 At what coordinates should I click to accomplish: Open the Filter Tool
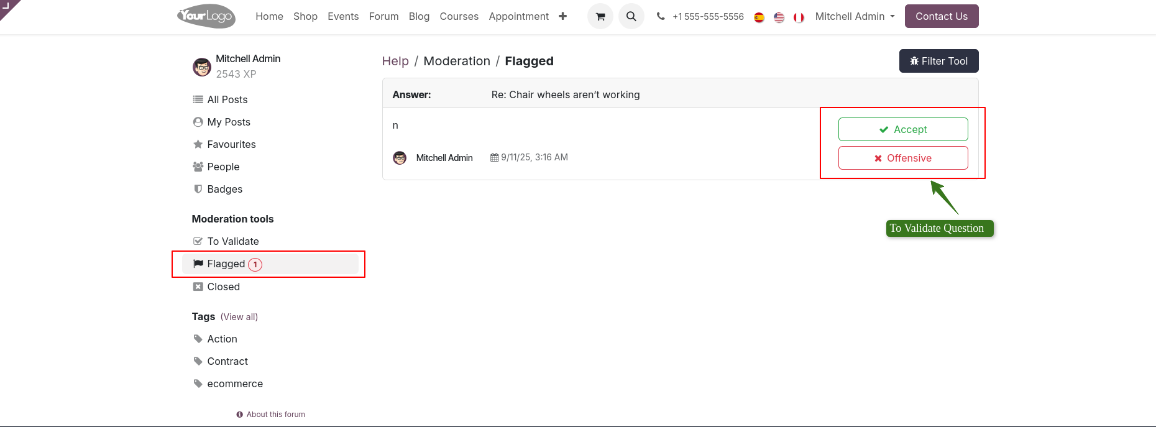click(x=938, y=61)
